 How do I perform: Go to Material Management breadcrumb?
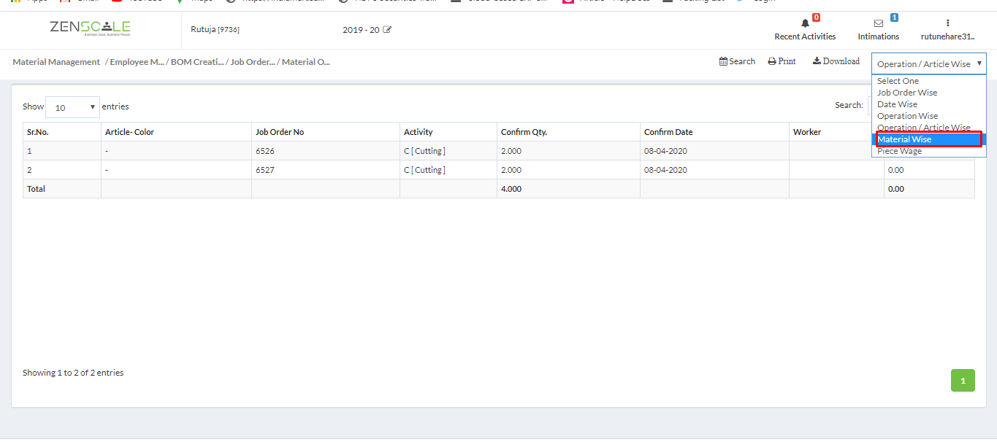pos(56,62)
